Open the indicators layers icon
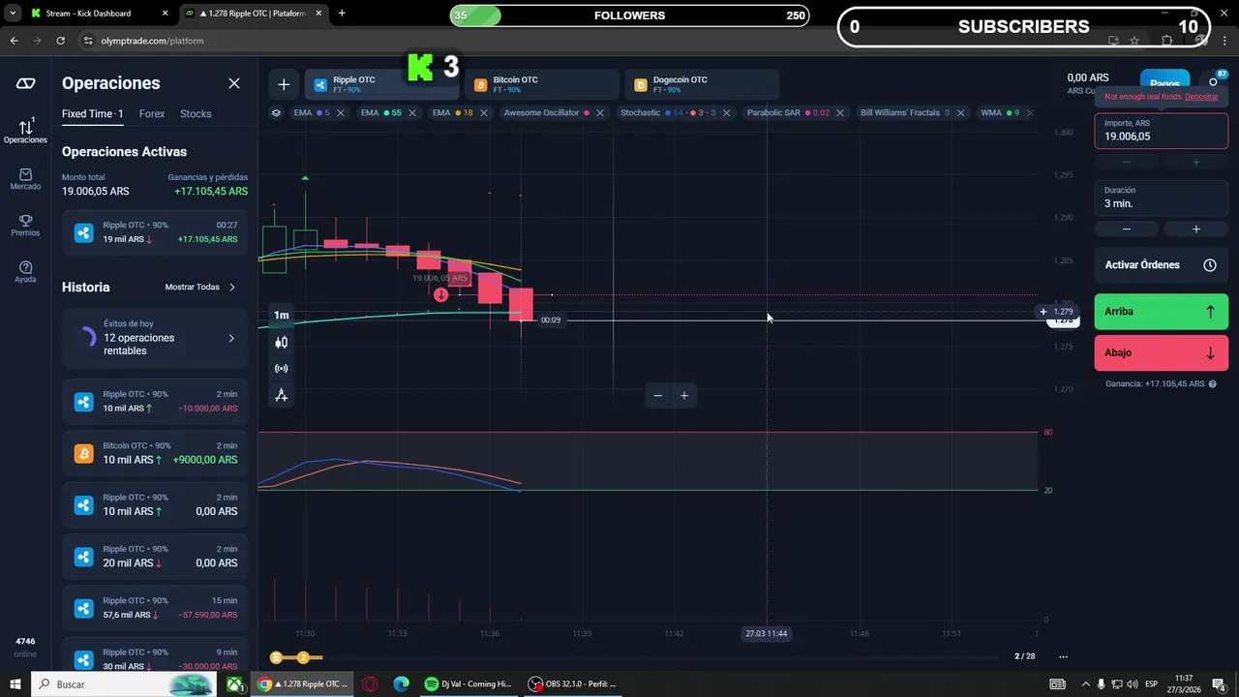This screenshot has height=697, width=1239. 276,113
